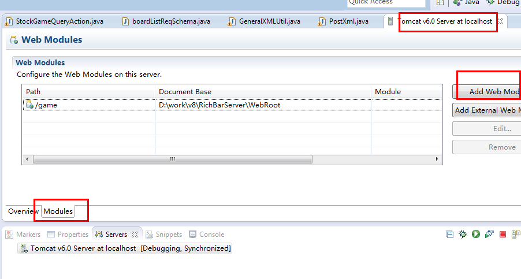521x279 pixels.
Task: Open the Markers view
Action: pos(23,235)
